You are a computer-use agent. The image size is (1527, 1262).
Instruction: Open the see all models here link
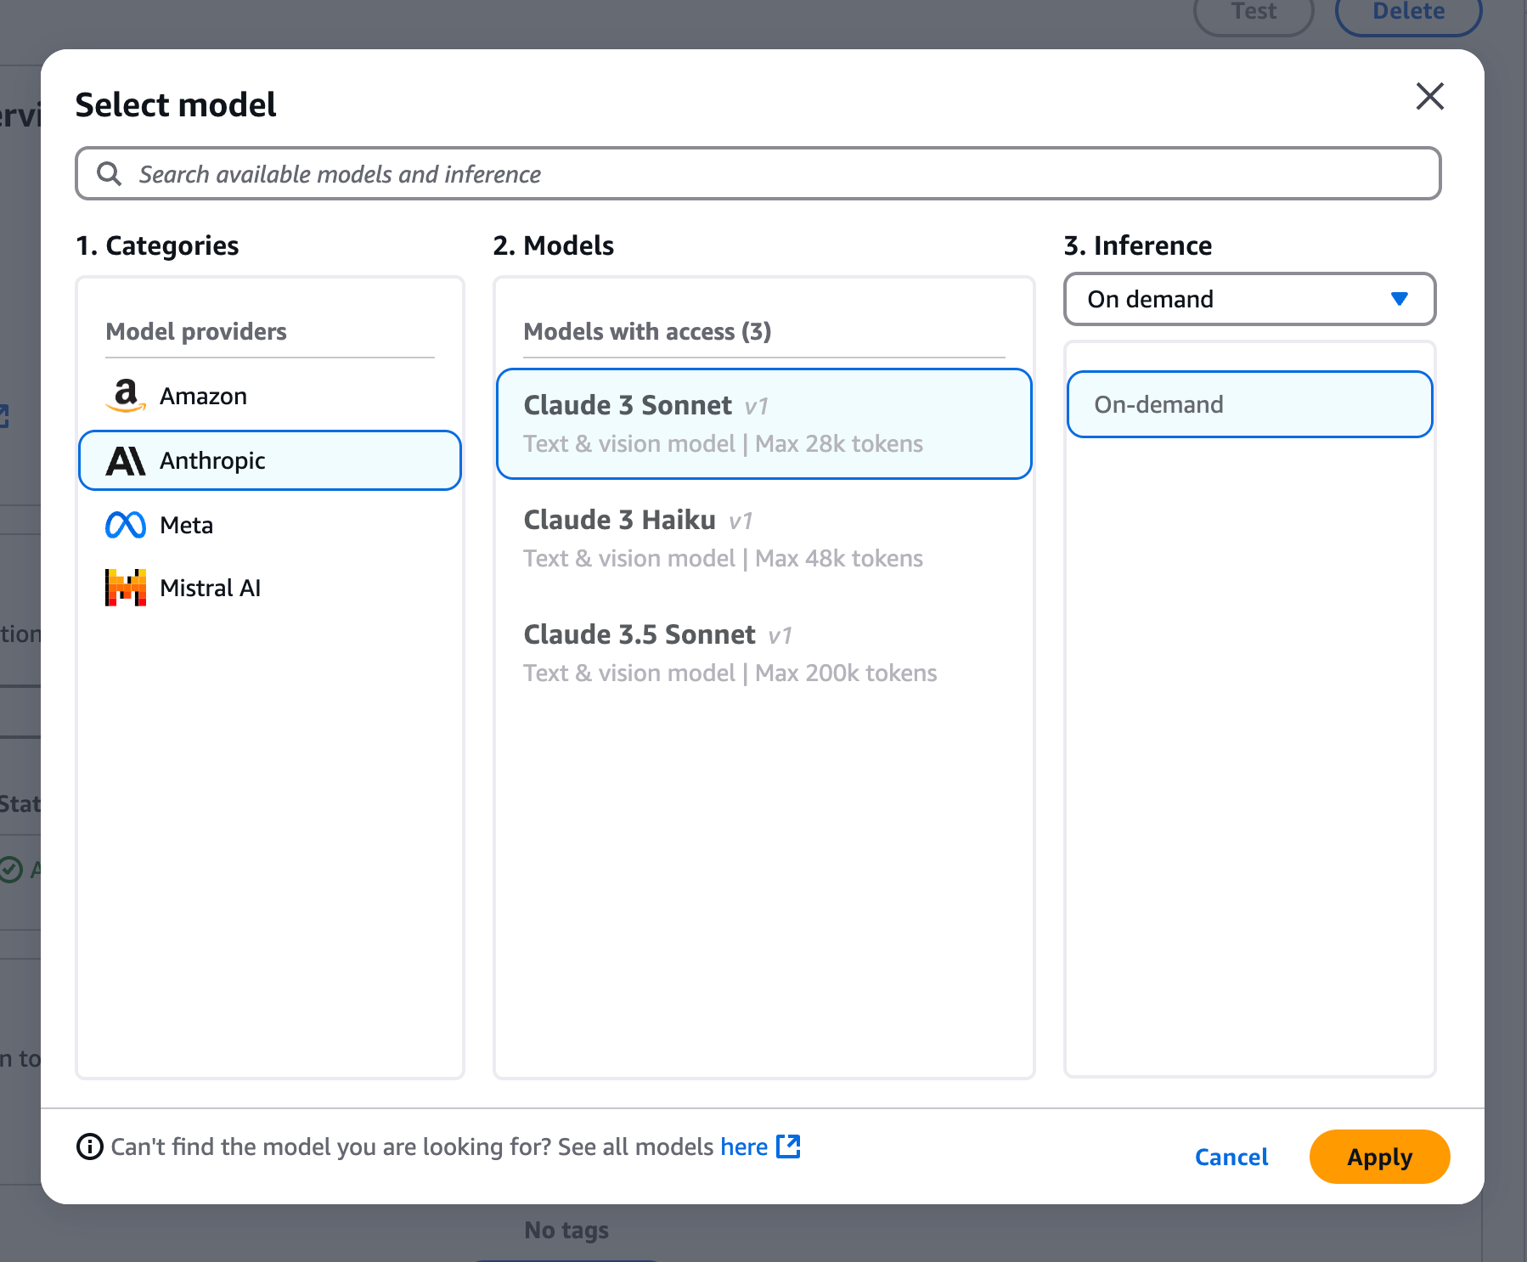[744, 1147]
